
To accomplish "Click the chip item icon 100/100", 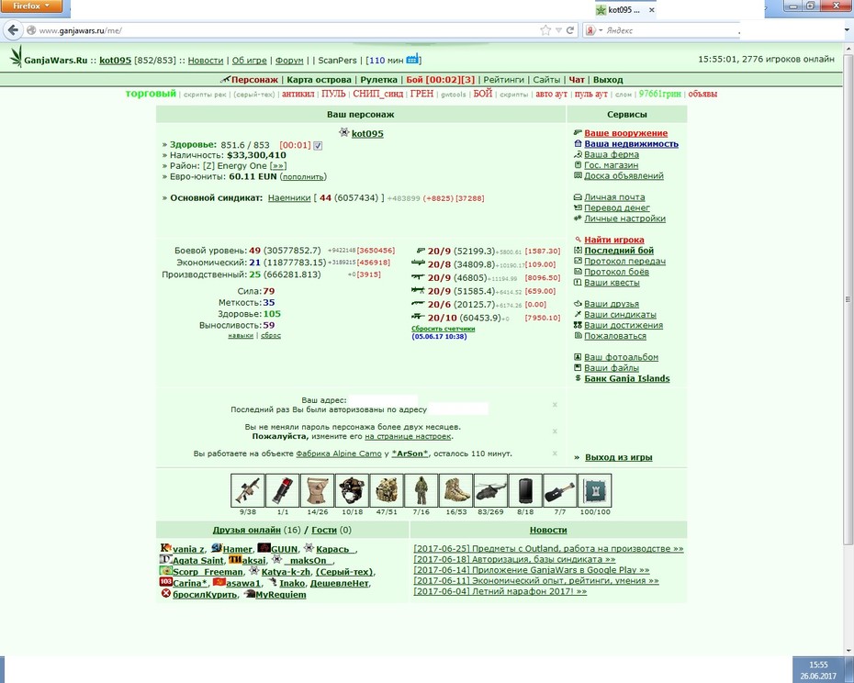I will coord(595,491).
